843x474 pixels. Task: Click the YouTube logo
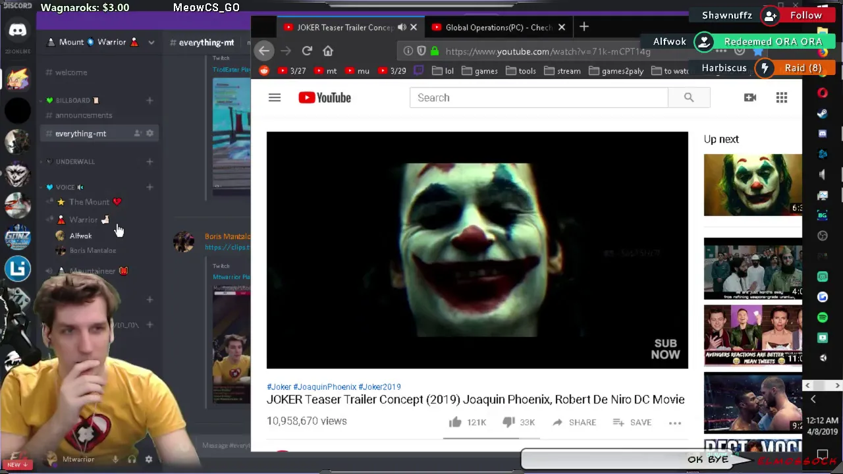point(325,97)
